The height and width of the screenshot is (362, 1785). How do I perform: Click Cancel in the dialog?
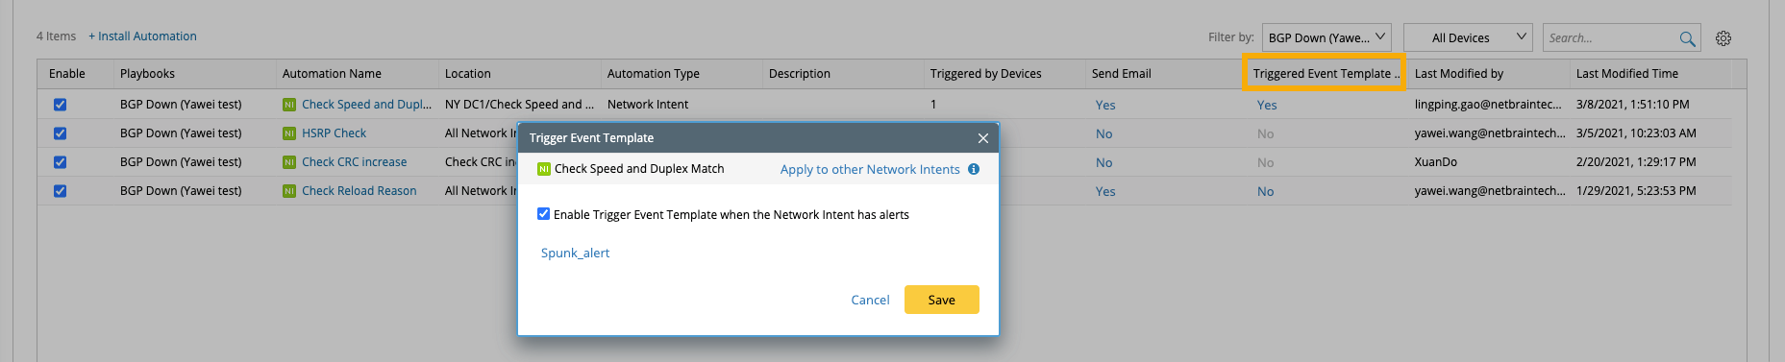point(870,300)
